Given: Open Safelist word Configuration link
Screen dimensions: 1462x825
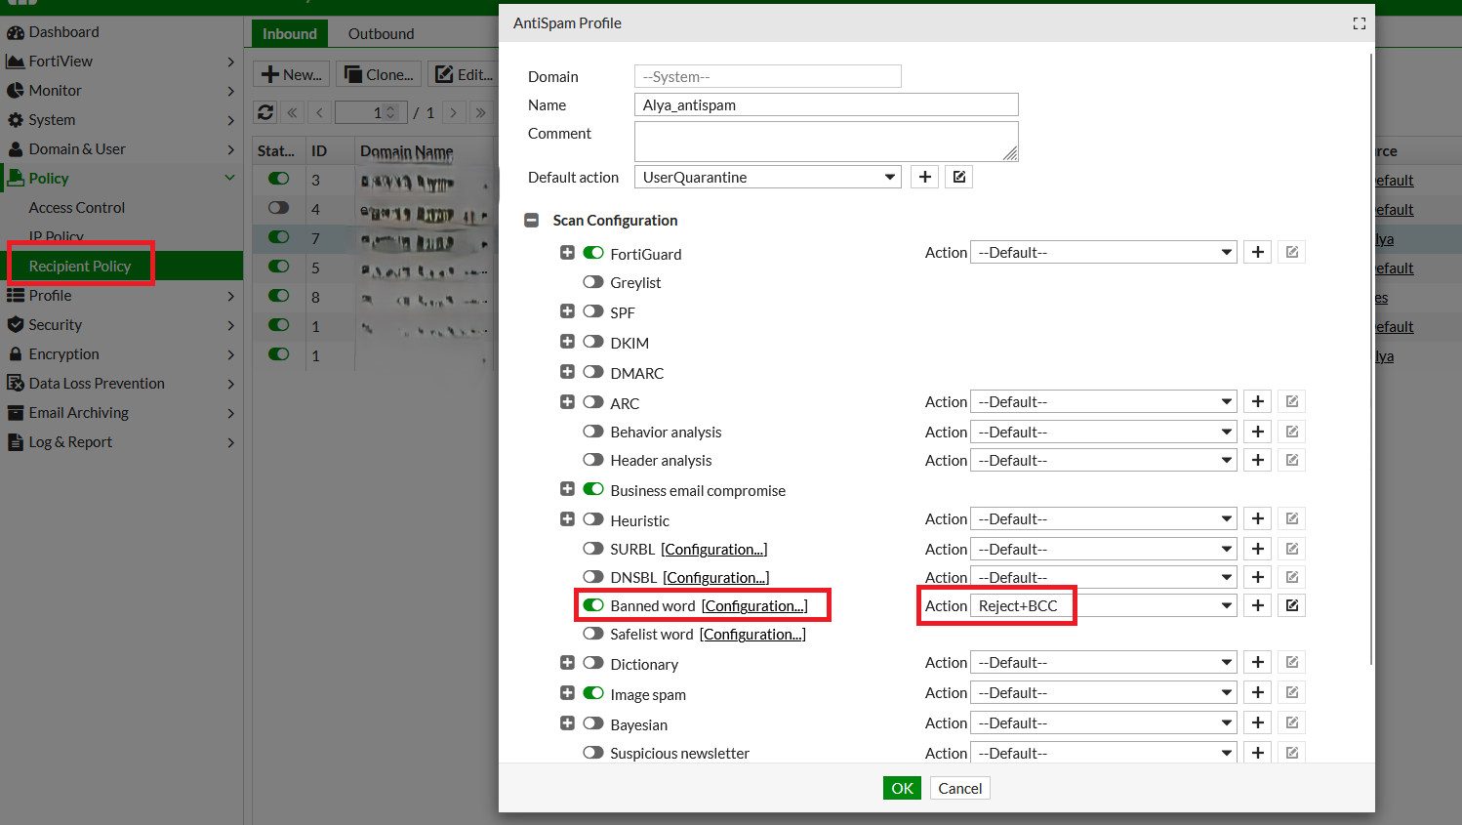Looking at the screenshot, I should (752, 635).
